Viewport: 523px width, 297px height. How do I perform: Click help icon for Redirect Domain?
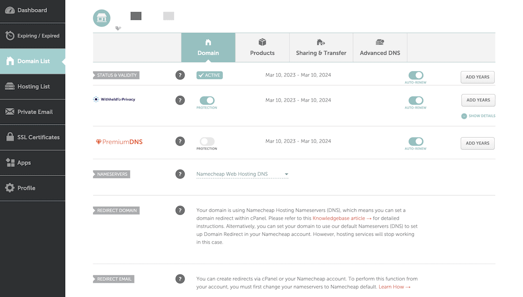point(180,210)
